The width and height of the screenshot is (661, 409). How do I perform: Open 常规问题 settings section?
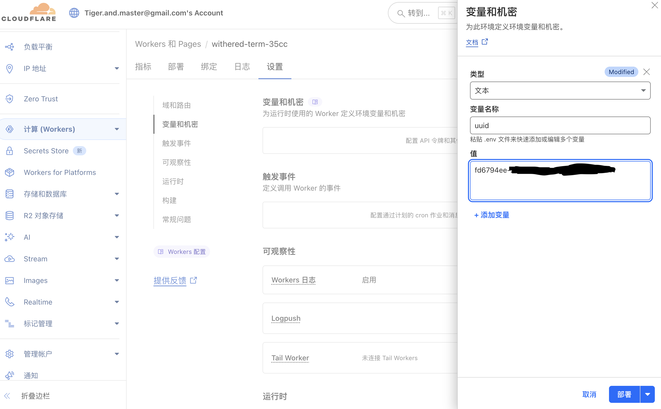[177, 219]
